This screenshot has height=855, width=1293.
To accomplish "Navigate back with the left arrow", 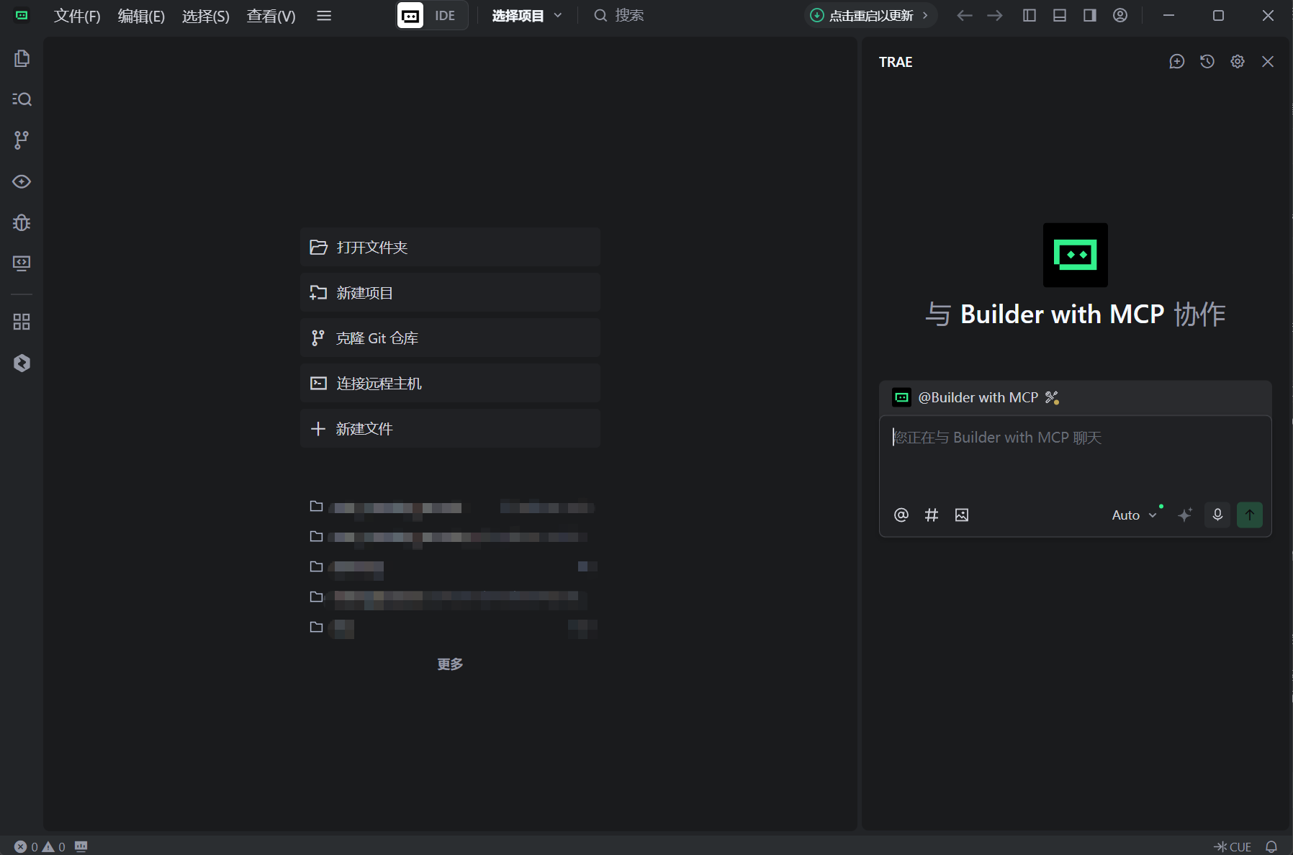I will [965, 15].
